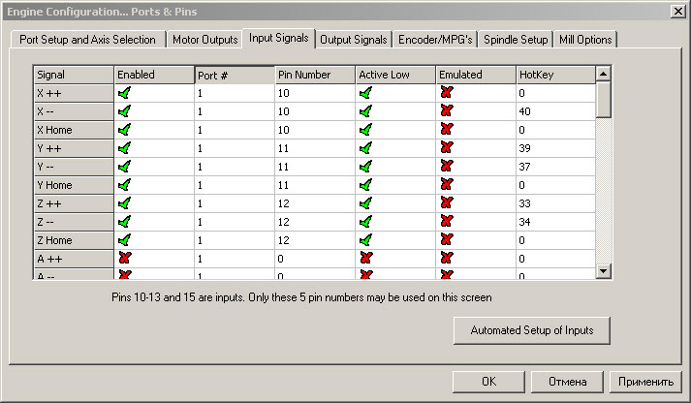Toggle Enabled checkmark for Z -- signal
The height and width of the screenshot is (403, 691).
[125, 222]
